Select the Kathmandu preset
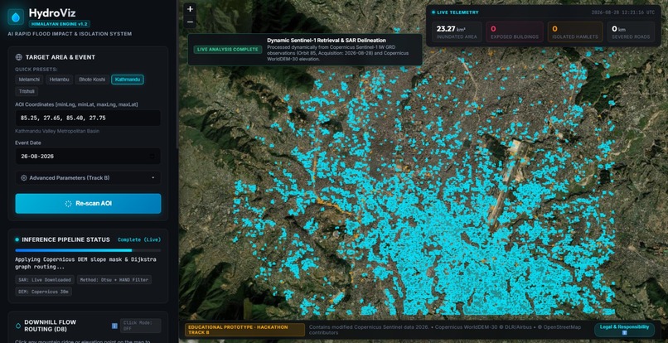 (x=128, y=80)
